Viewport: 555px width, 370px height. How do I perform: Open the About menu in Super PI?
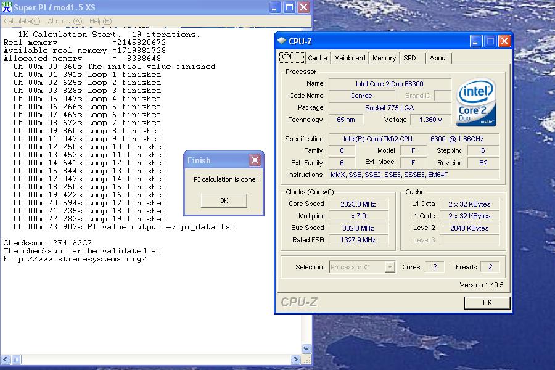(x=65, y=21)
